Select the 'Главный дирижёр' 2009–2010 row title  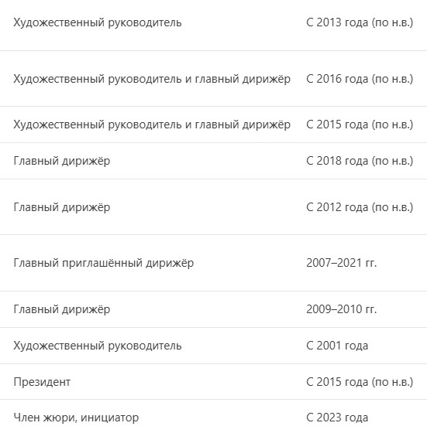[x=62, y=309]
